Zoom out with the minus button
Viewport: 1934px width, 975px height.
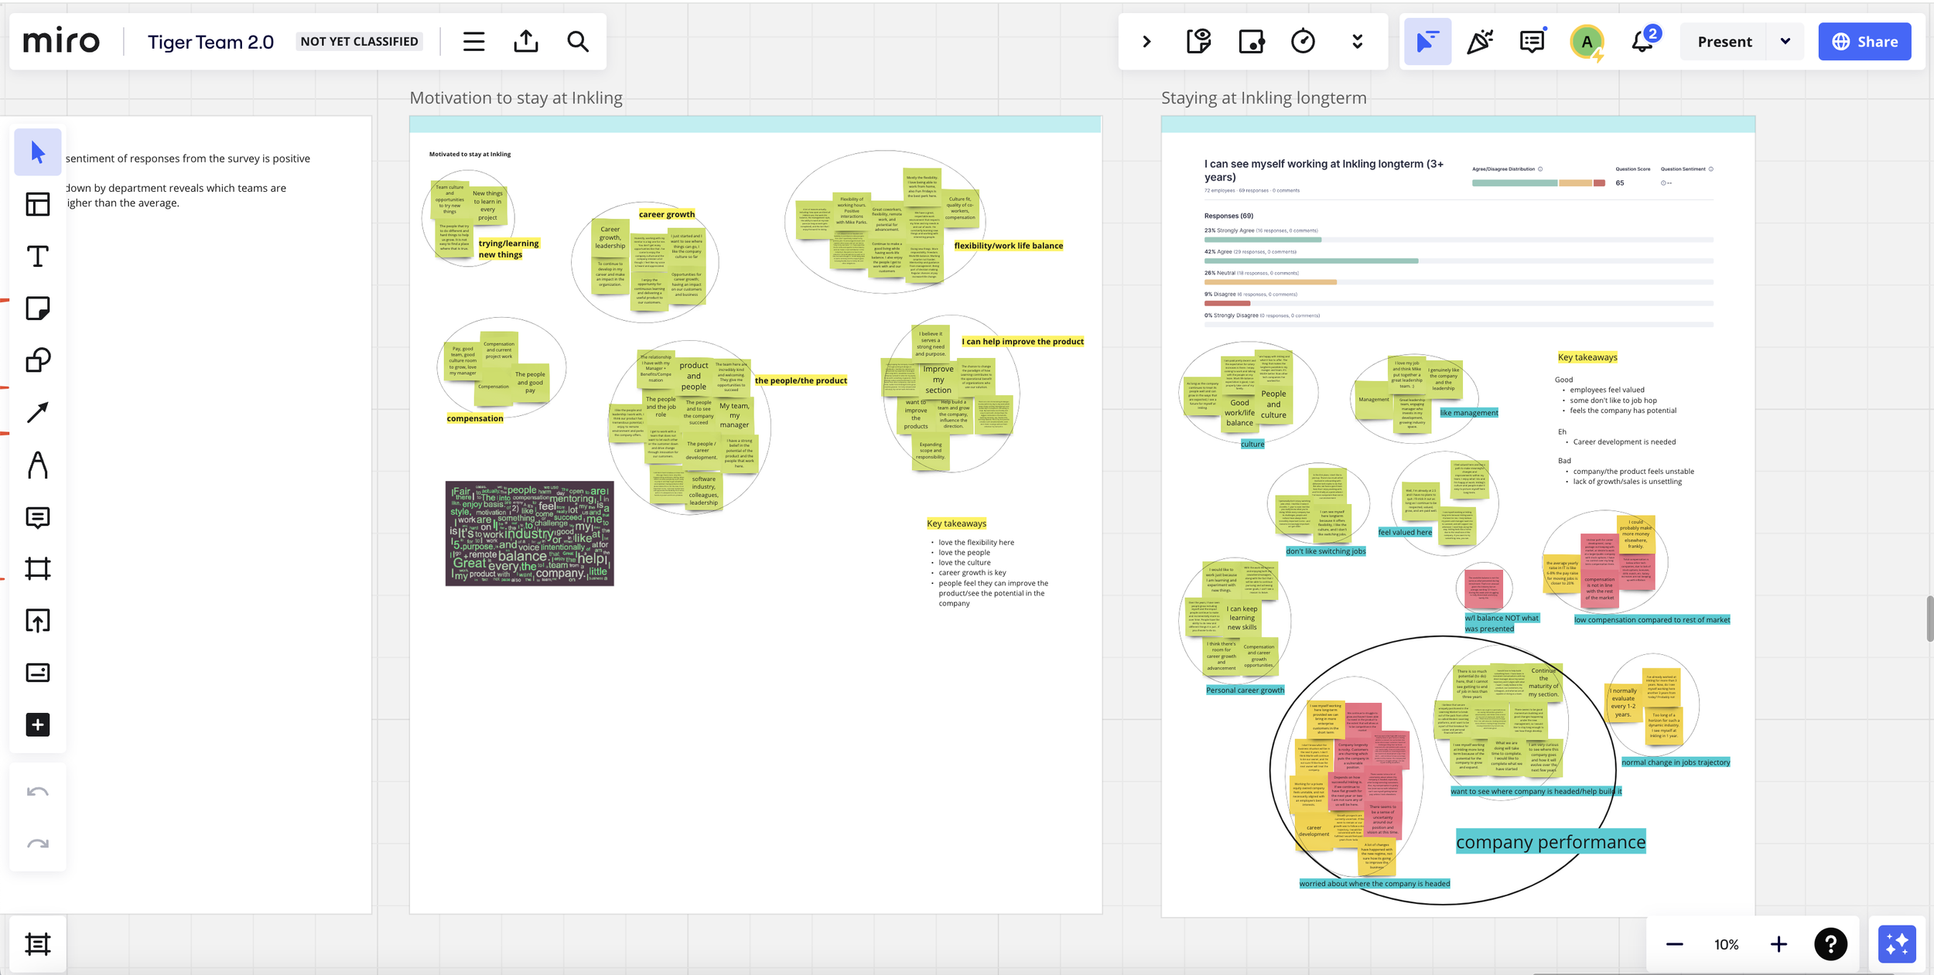tap(1674, 944)
